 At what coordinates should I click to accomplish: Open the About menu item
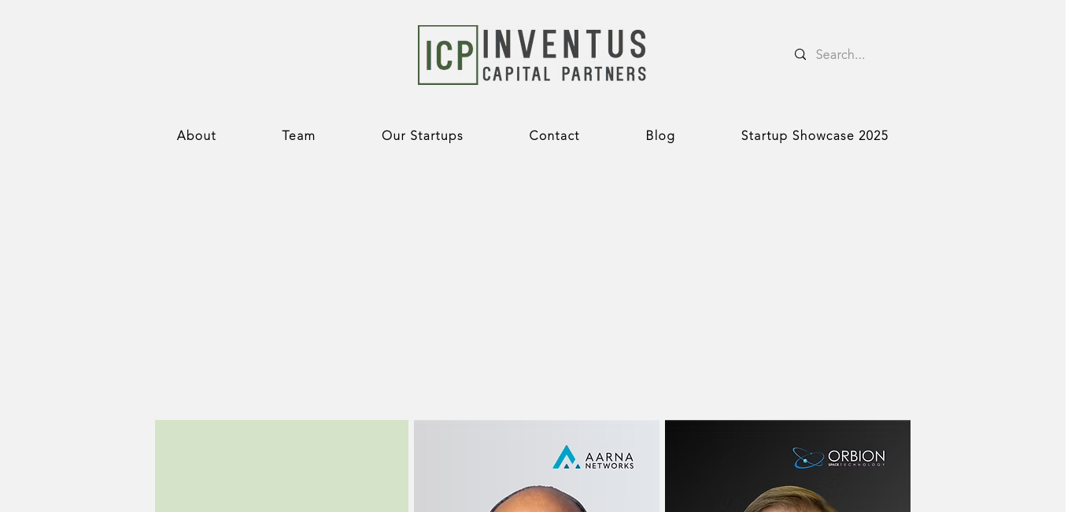point(197,136)
